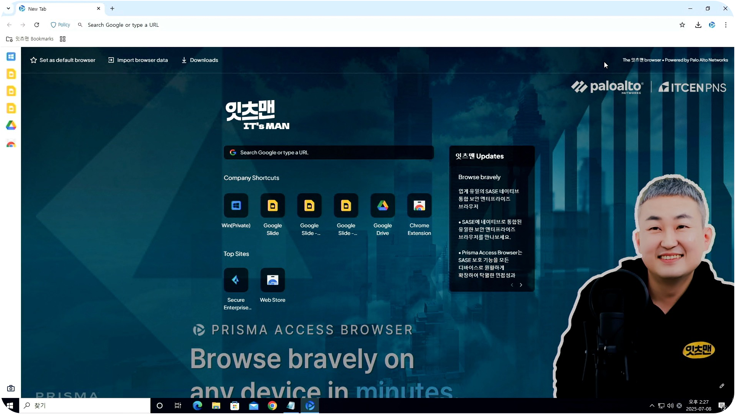Click the page's Google search box
The width and height of the screenshot is (735, 414).
tap(329, 152)
